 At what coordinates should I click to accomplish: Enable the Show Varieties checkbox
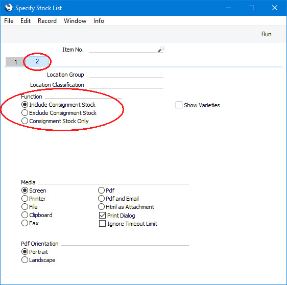[x=179, y=105]
